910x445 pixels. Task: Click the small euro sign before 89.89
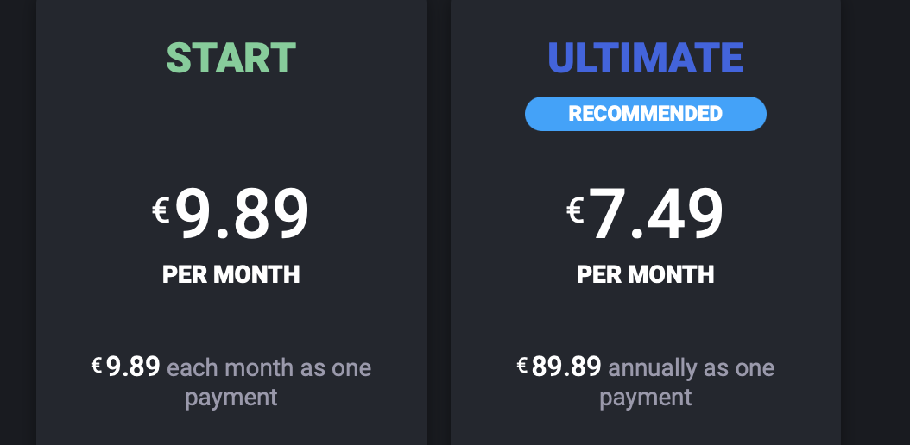pyautogui.click(x=522, y=366)
